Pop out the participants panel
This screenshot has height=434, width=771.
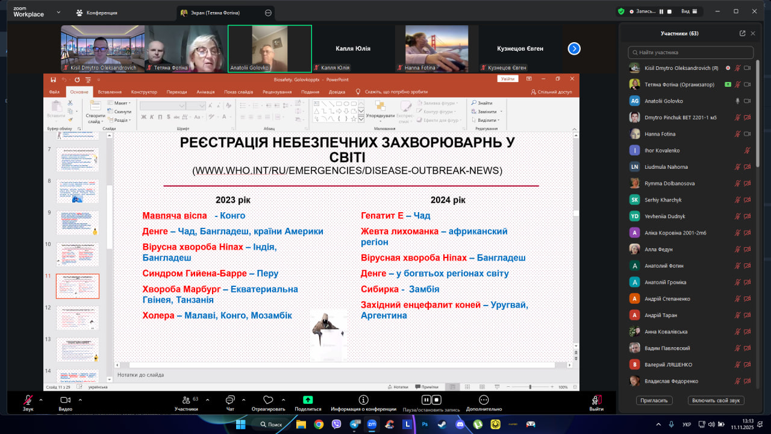(x=742, y=34)
